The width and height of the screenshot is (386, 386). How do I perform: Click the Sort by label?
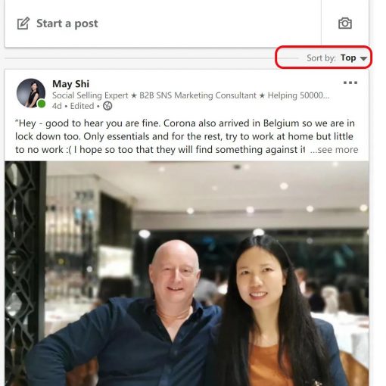321,58
